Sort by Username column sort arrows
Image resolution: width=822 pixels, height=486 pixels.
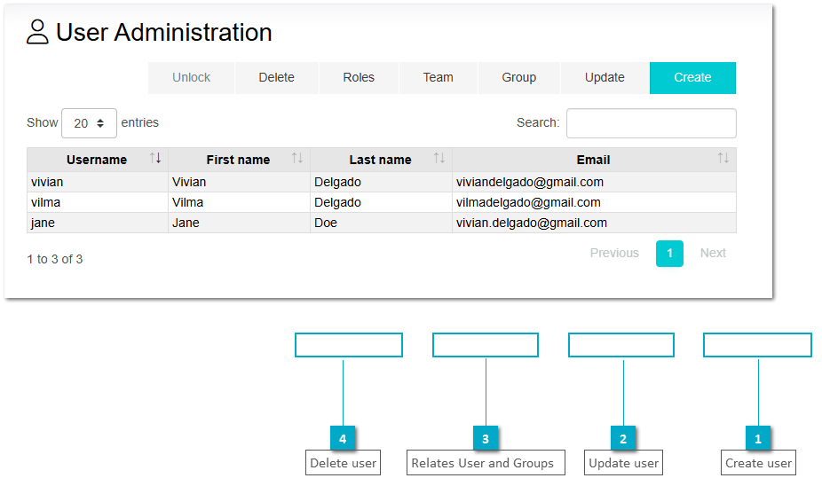[x=155, y=158]
